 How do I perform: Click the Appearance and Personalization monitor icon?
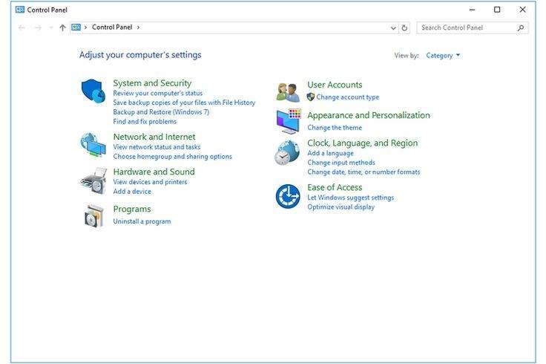click(288, 120)
